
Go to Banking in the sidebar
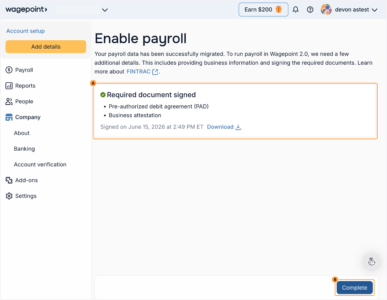(x=24, y=149)
